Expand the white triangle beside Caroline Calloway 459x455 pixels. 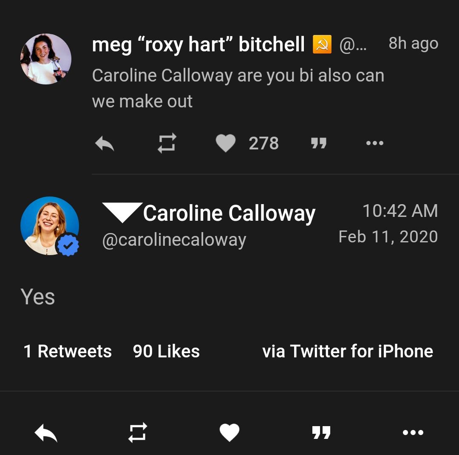tap(122, 212)
